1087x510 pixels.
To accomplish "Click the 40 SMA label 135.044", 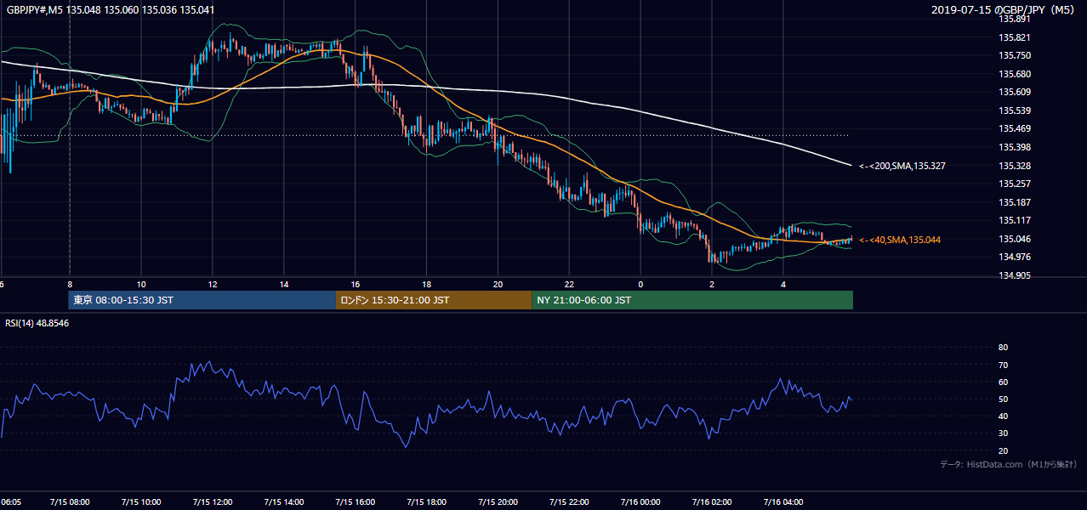I will [x=900, y=240].
